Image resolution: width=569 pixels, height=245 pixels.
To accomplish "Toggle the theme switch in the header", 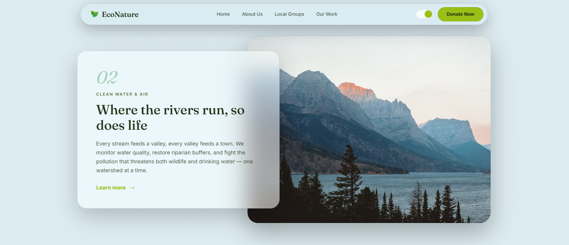I will click(x=424, y=14).
